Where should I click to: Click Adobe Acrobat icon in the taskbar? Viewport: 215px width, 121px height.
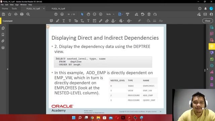[129, 118]
